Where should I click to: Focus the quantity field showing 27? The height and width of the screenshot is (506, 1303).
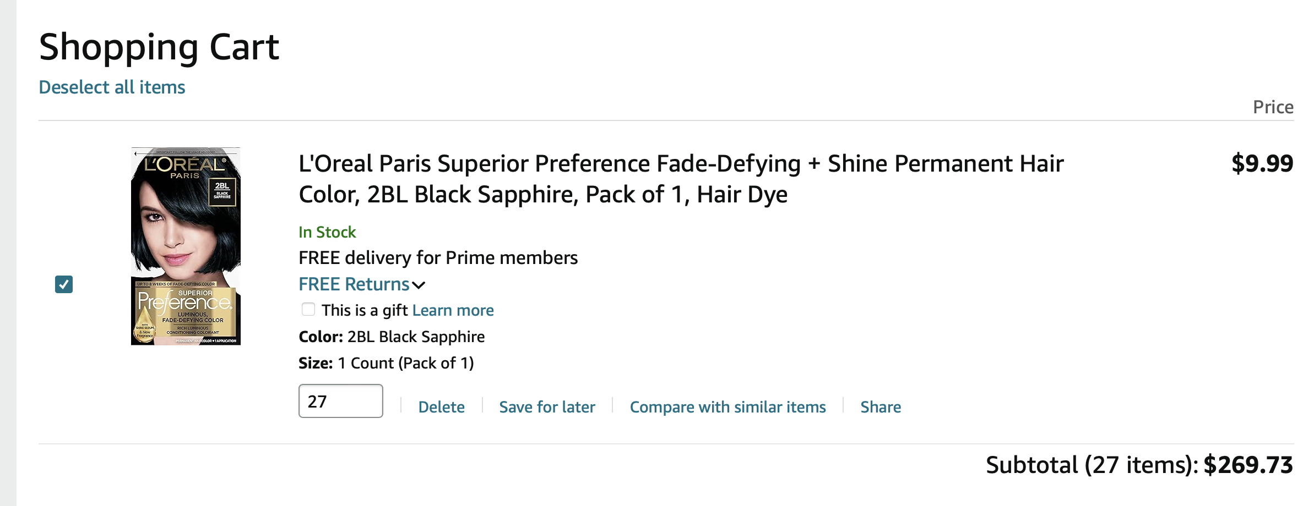(x=340, y=401)
